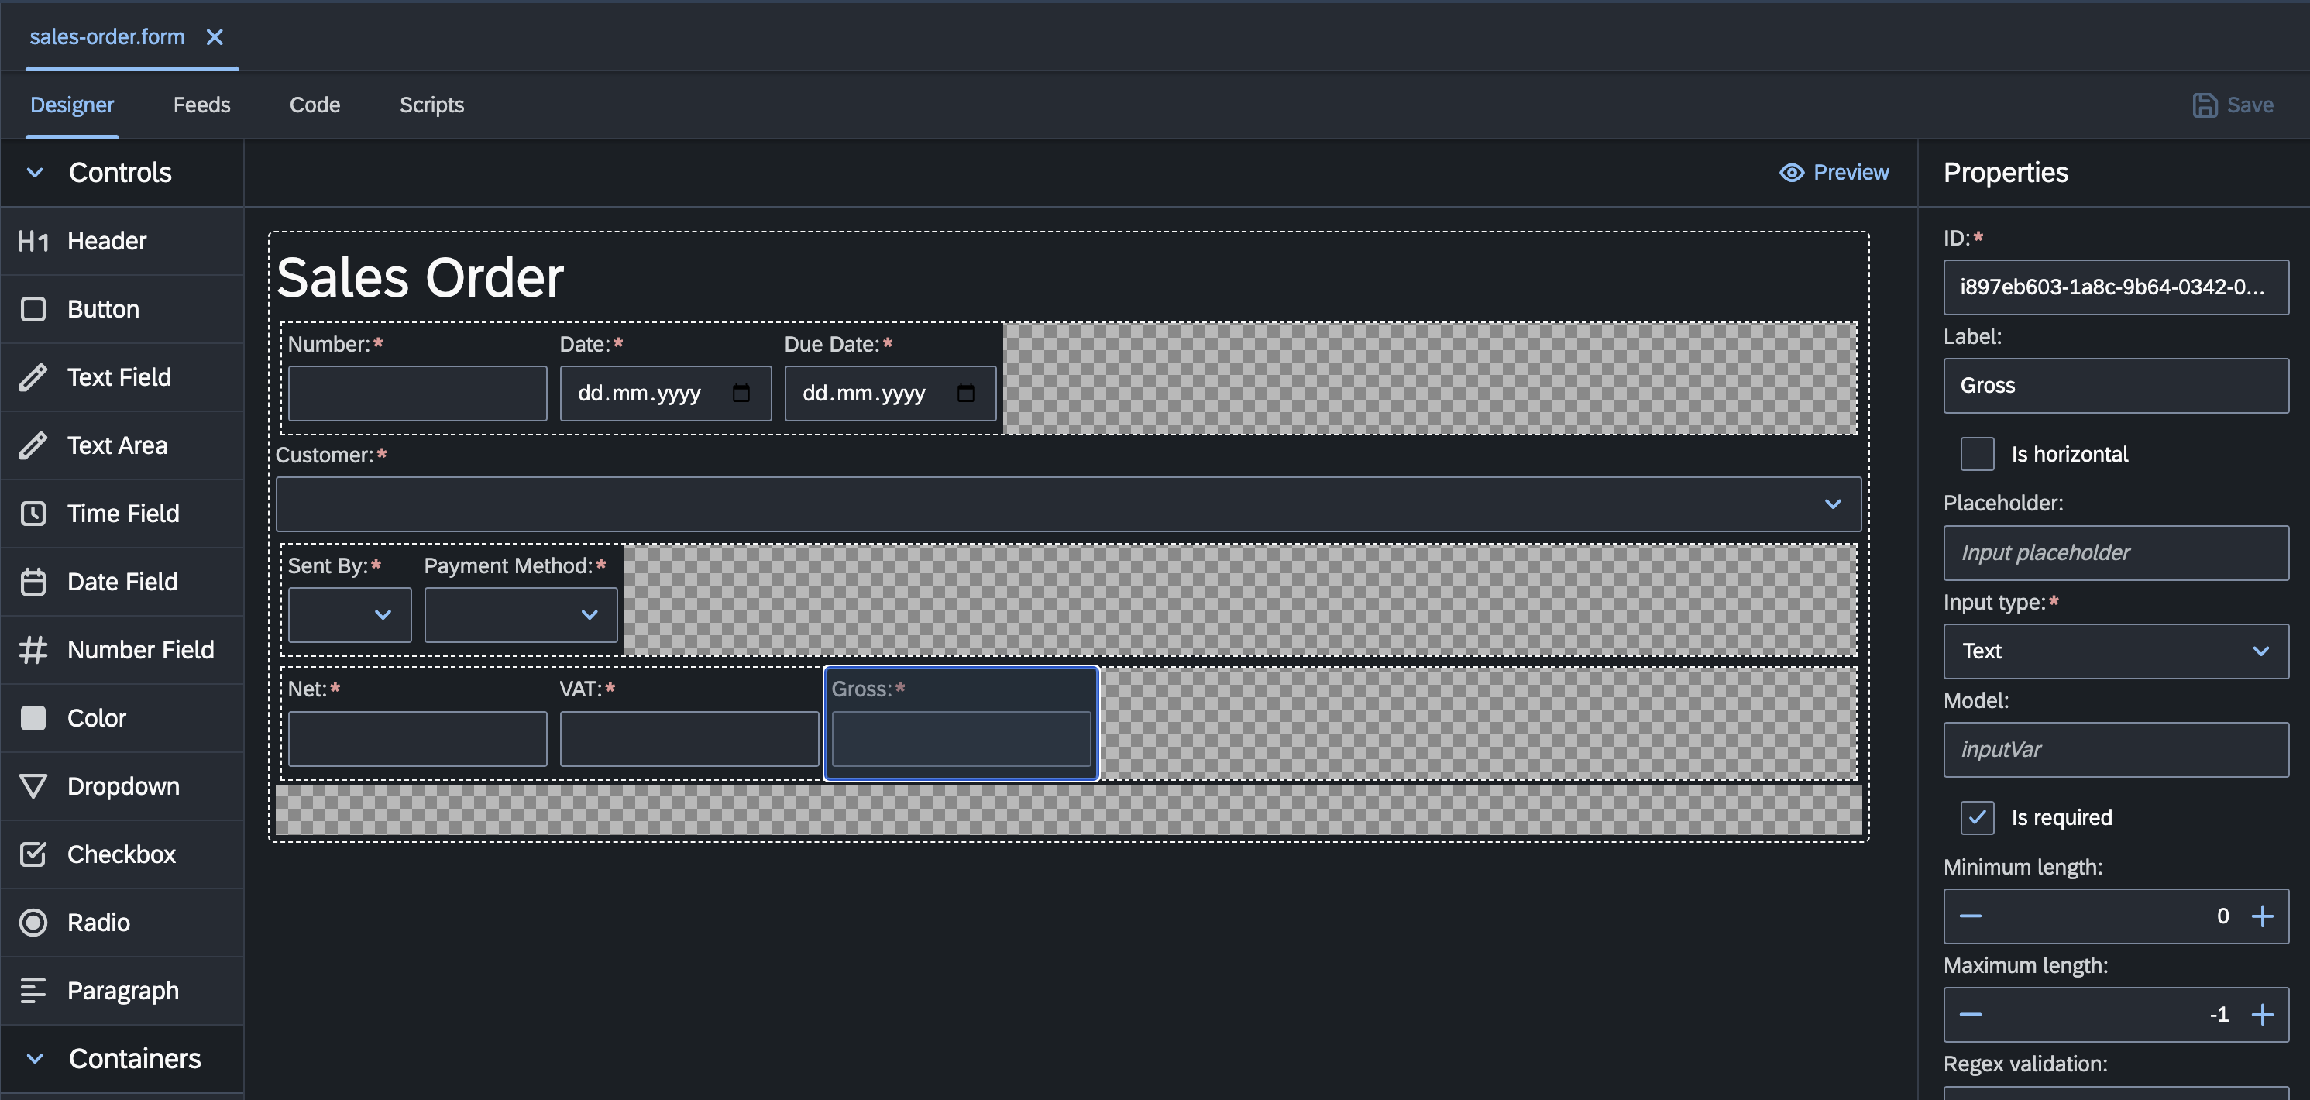
Task: Click the Header H1 control icon
Action: (33, 241)
